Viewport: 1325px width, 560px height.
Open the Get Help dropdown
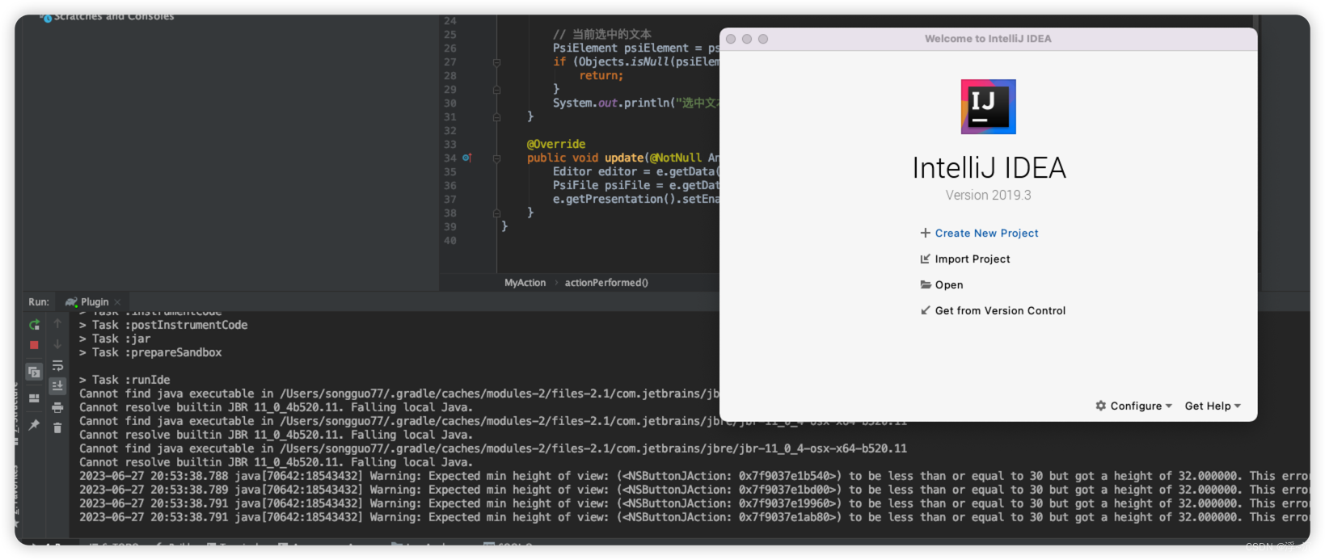1213,406
